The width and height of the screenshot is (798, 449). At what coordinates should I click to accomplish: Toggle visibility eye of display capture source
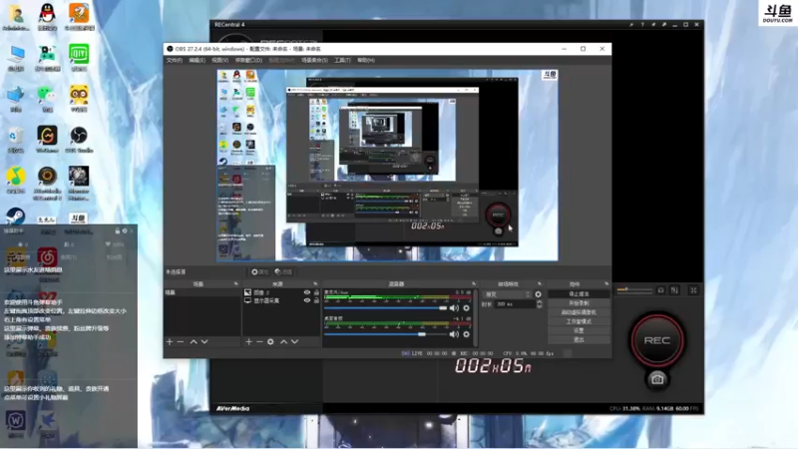tap(307, 300)
